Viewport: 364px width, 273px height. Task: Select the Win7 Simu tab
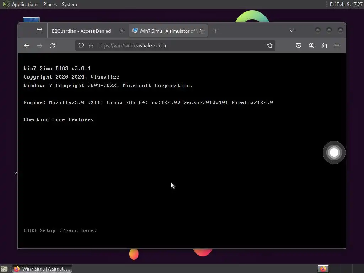(x=168, y=31)
